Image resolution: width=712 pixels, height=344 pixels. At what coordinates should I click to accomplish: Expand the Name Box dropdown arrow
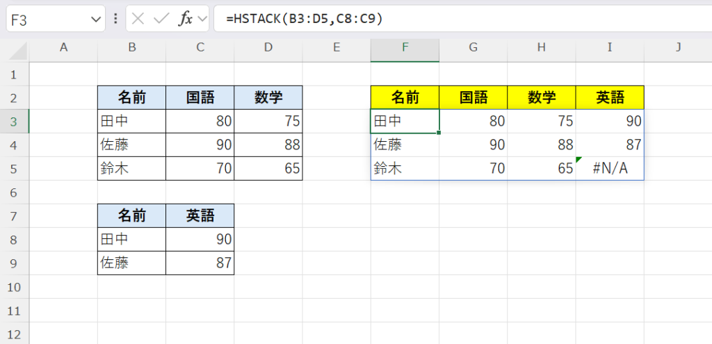(x=96, y=19)
